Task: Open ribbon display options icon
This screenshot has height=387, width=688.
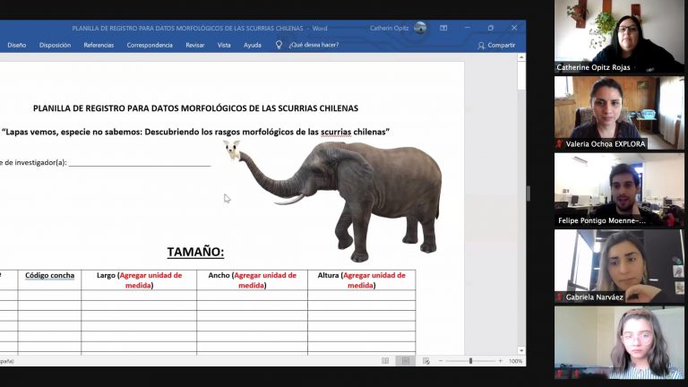Action: [x=443, y=28]
